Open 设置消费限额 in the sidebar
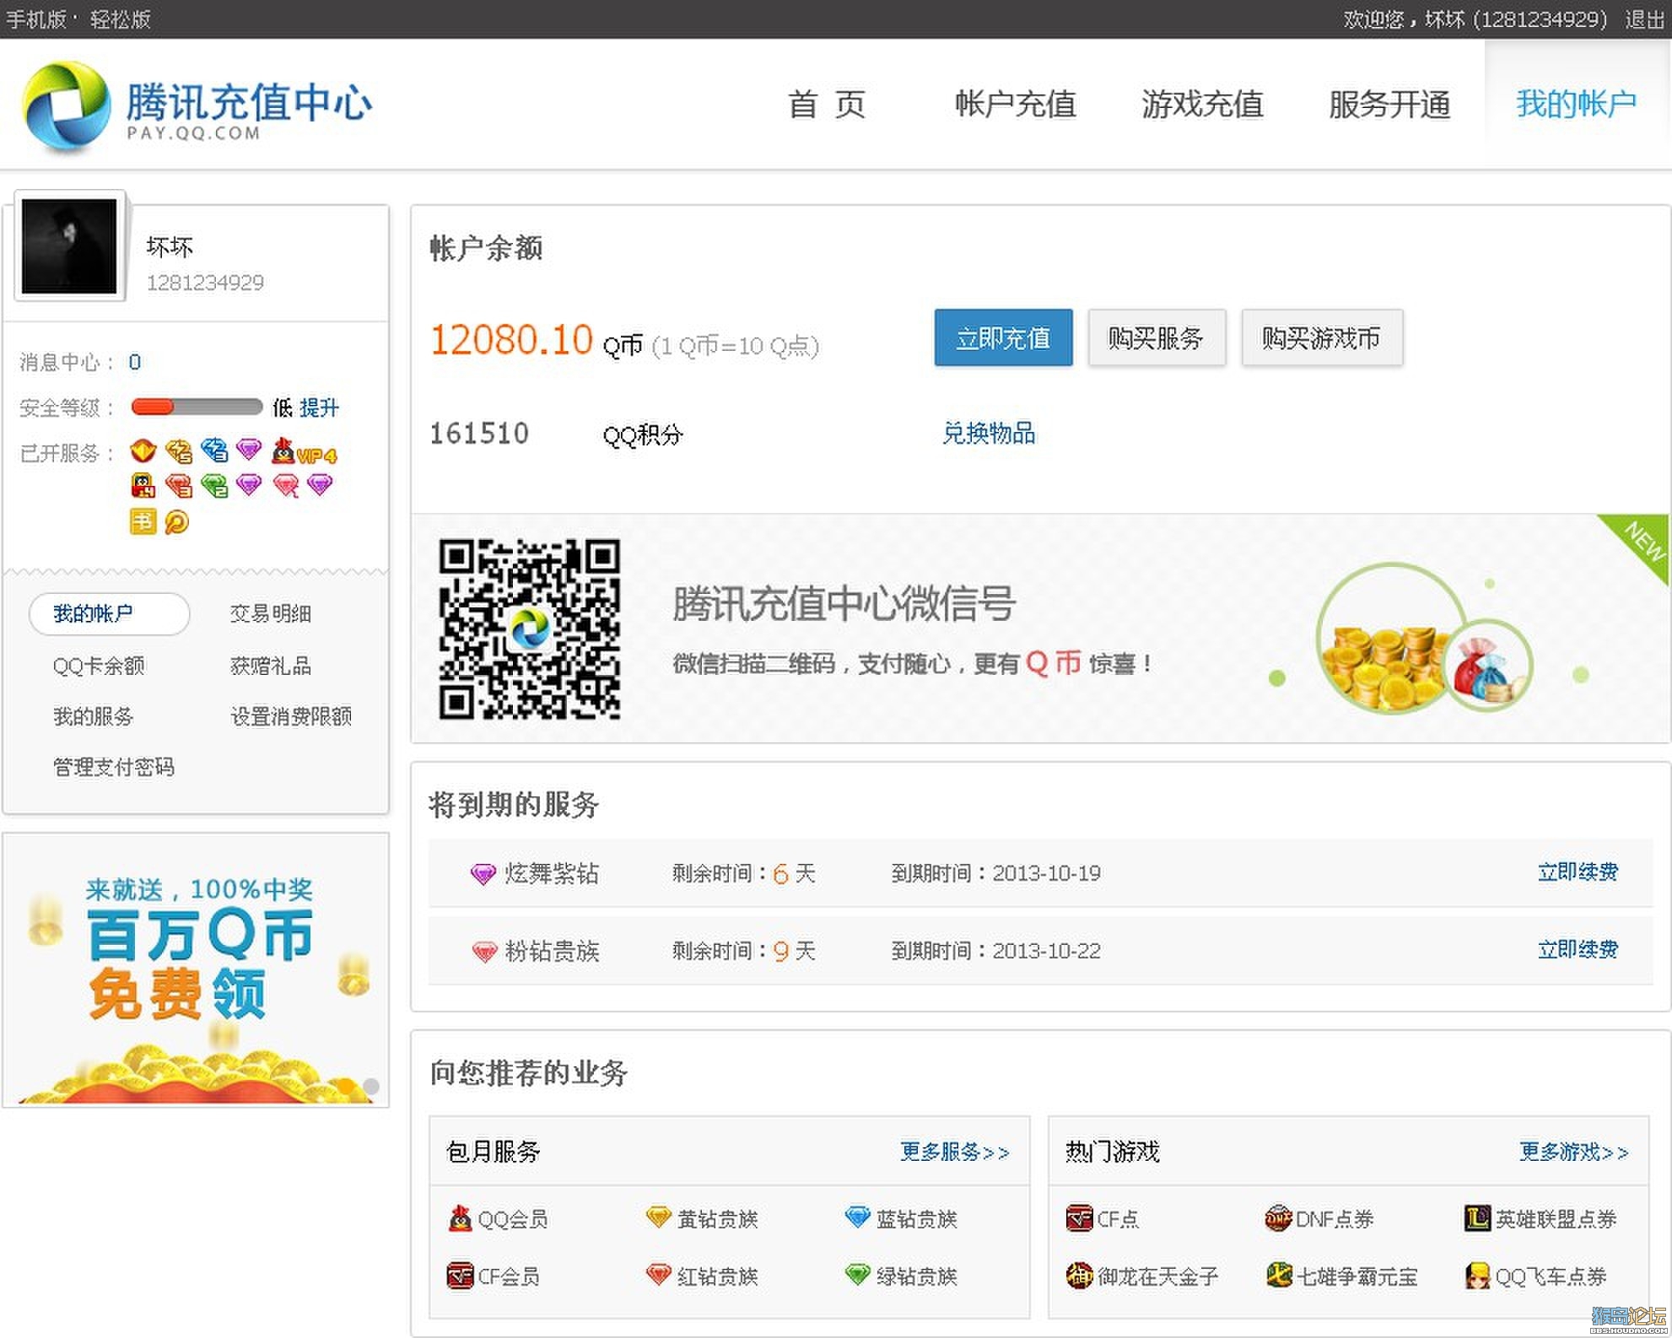 (x=291, y=716)
